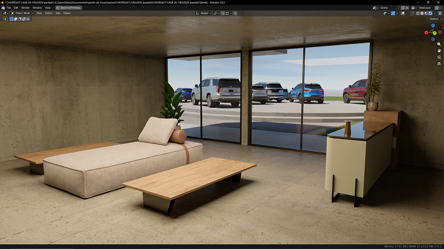This screenshot has height=249, width=444.
Task: Click the zoom magnifier viewport icon
Action: (x=439, y=44)
